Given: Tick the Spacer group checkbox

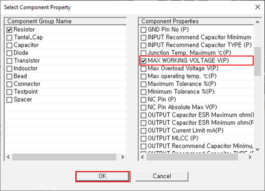Looking at the screenshot, I should point(9,100).
